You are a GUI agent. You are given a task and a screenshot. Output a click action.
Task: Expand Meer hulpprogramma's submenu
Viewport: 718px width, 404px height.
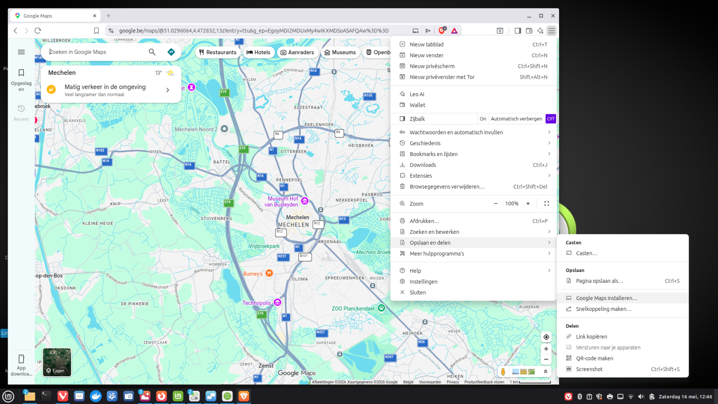tap(474, 254)
